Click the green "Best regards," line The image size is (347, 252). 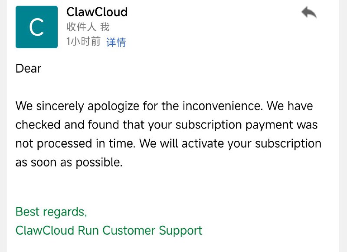51,212
